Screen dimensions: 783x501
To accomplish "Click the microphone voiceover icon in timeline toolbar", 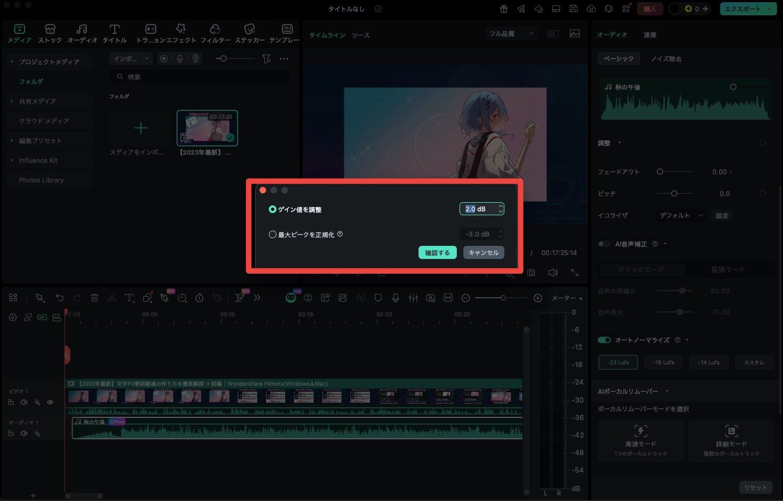I will click(396, 298).
